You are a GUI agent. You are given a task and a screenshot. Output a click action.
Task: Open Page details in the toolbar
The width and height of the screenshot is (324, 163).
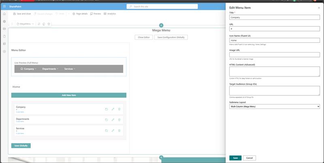pos(80,14)
